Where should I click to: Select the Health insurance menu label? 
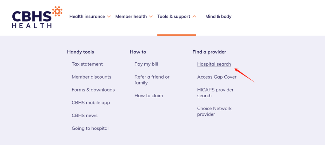point(87,16)
